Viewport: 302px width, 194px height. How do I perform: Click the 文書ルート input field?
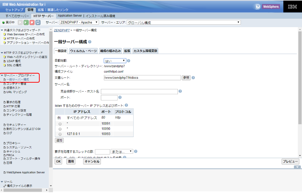coord(142,78)
